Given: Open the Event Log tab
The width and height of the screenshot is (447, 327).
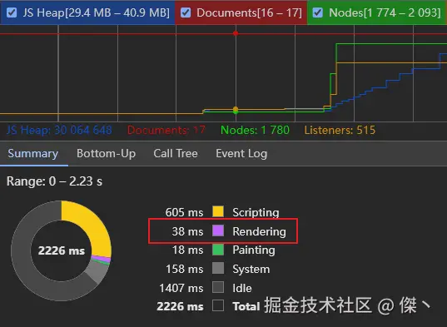Looking at the screenshot, I should [x=241, y=154].
